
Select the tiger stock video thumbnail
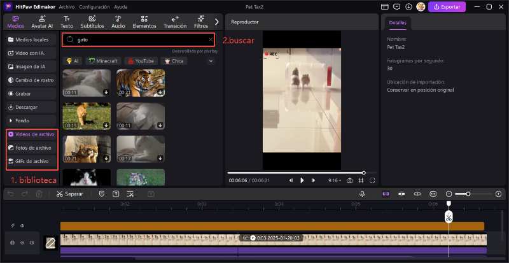(141, 83)
